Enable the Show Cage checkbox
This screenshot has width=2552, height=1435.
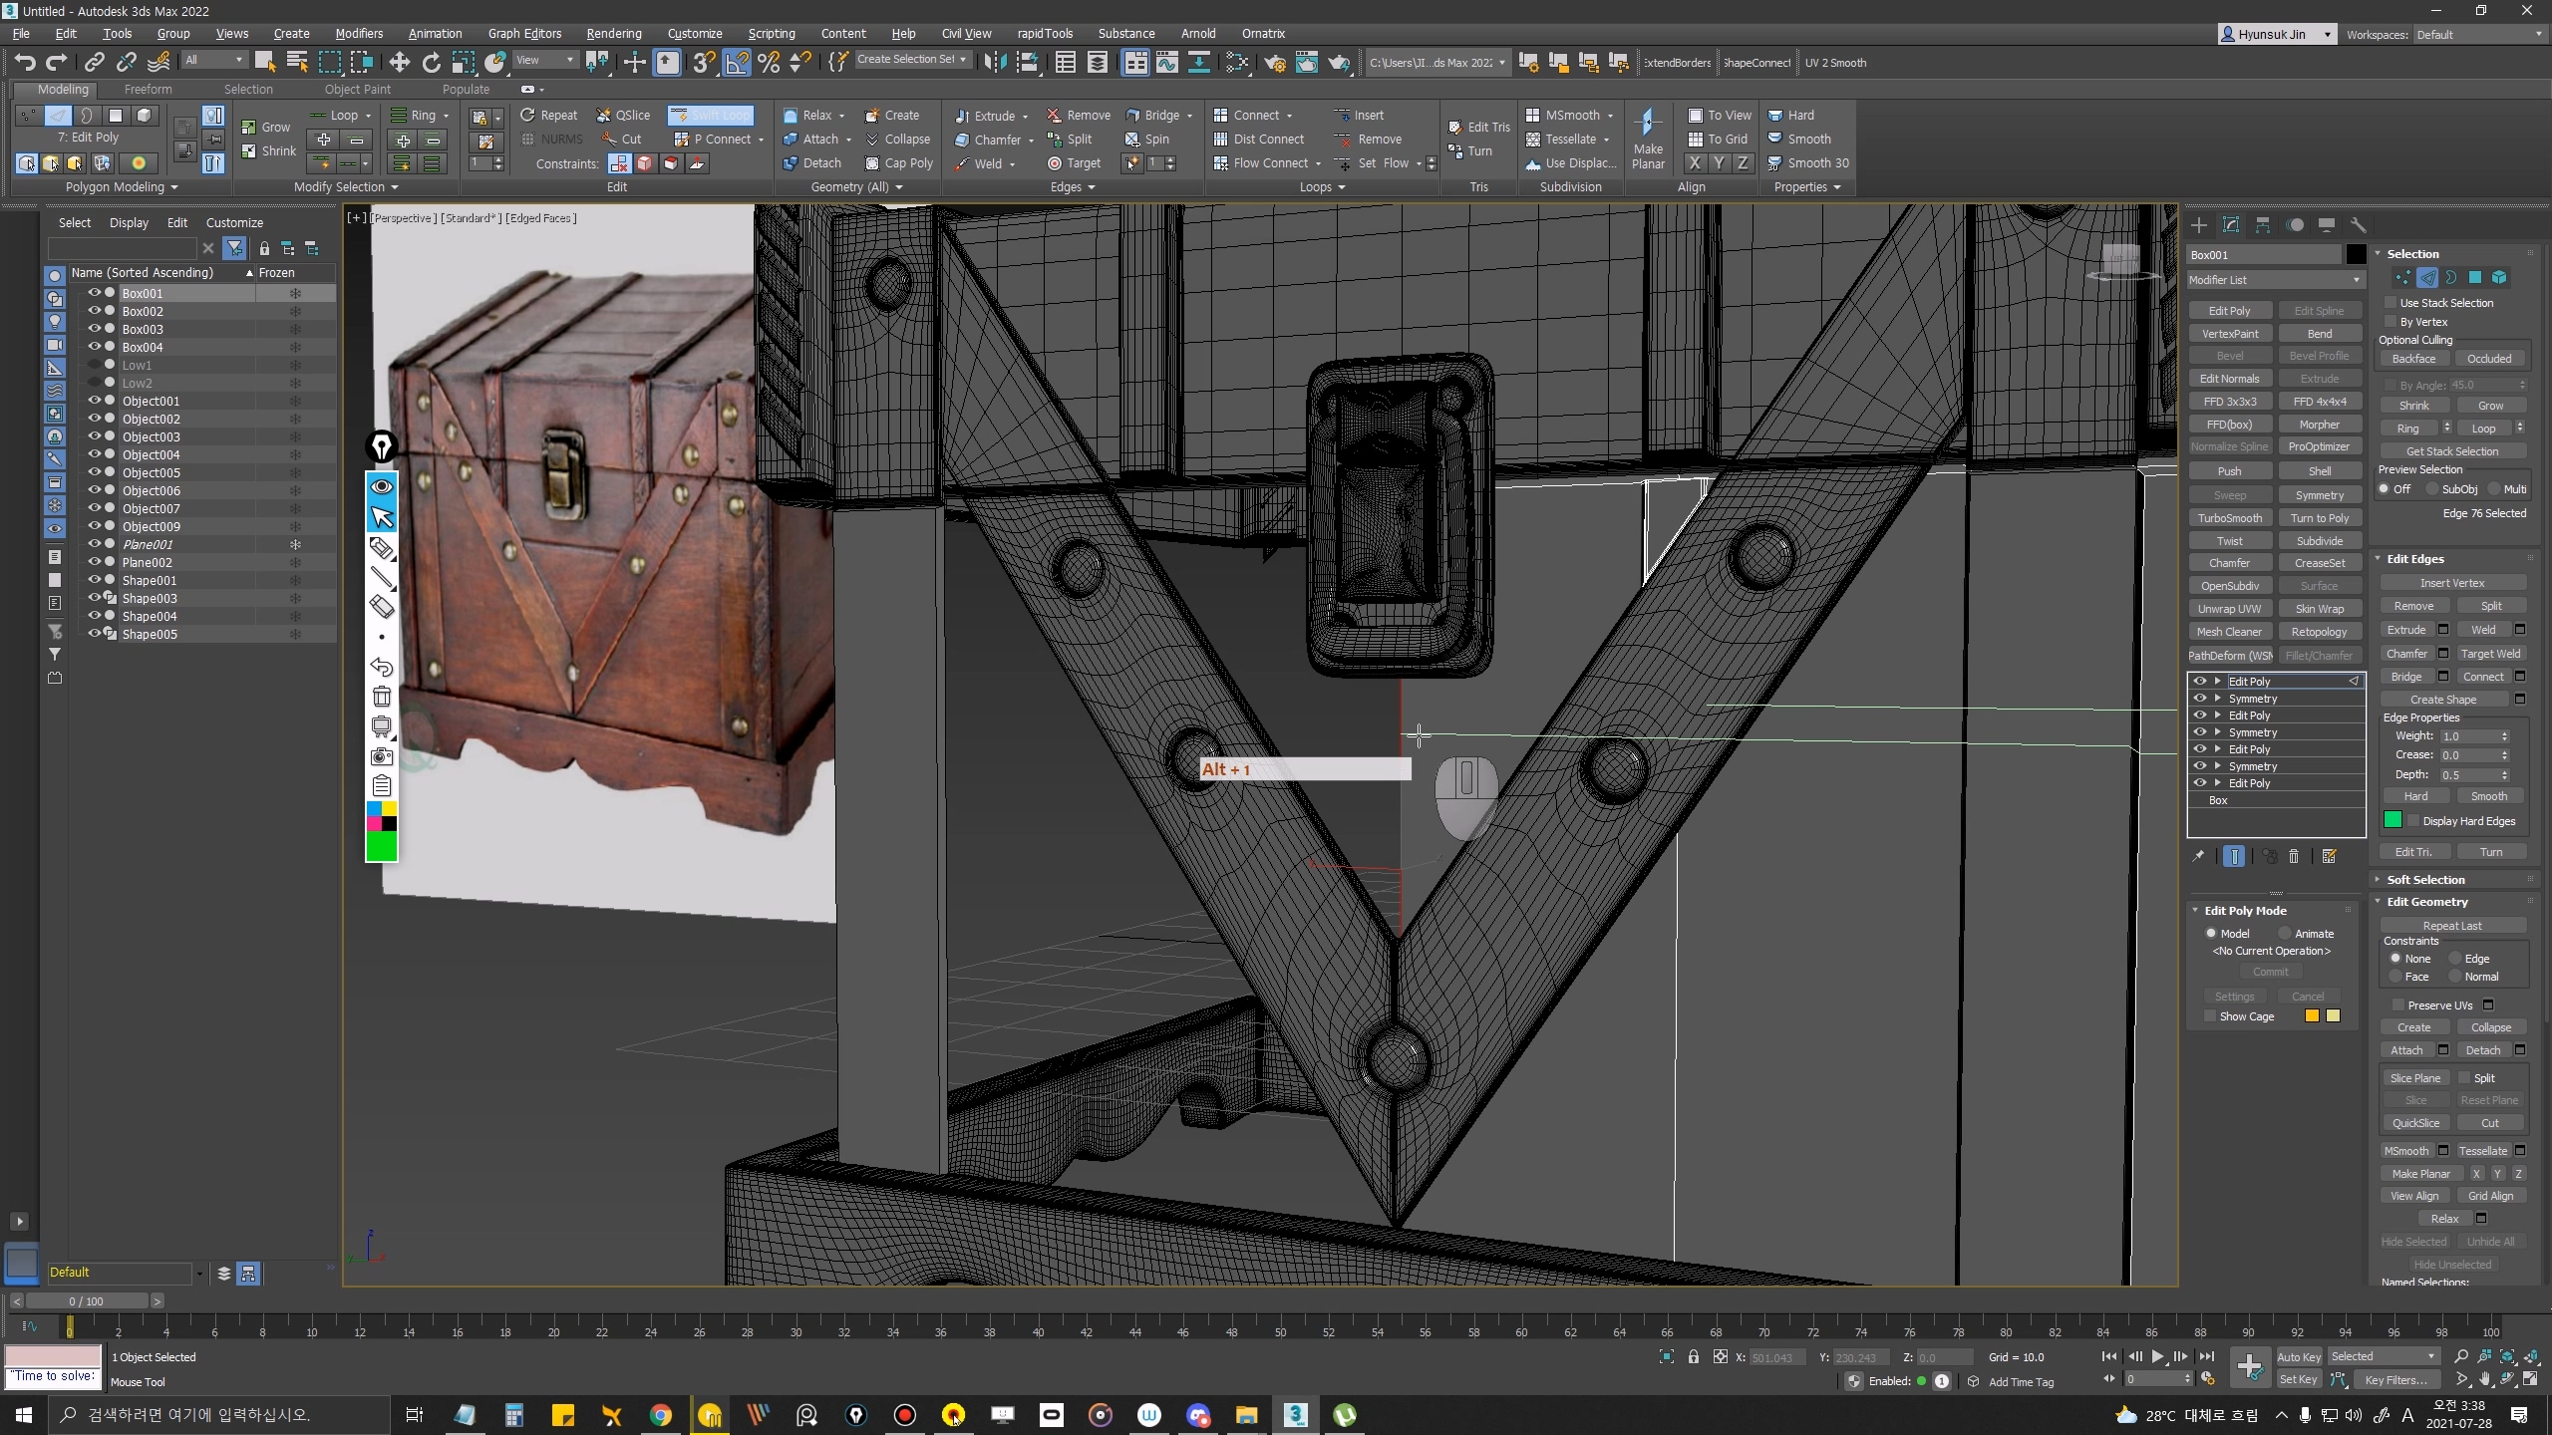point(2210,1016)
